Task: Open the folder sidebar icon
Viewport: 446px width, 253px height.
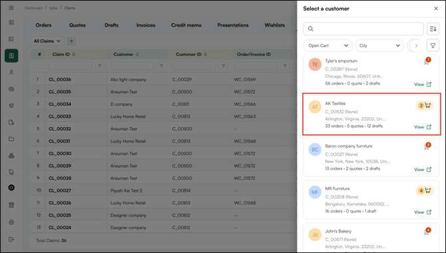Action: tap(11, 139)
